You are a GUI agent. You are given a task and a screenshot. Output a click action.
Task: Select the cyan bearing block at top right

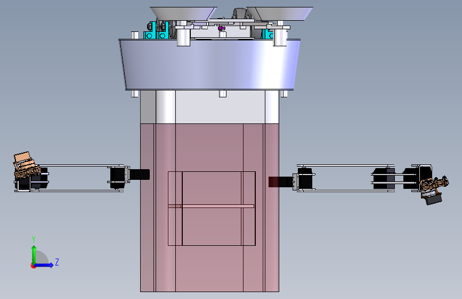[x=268, y=34]
